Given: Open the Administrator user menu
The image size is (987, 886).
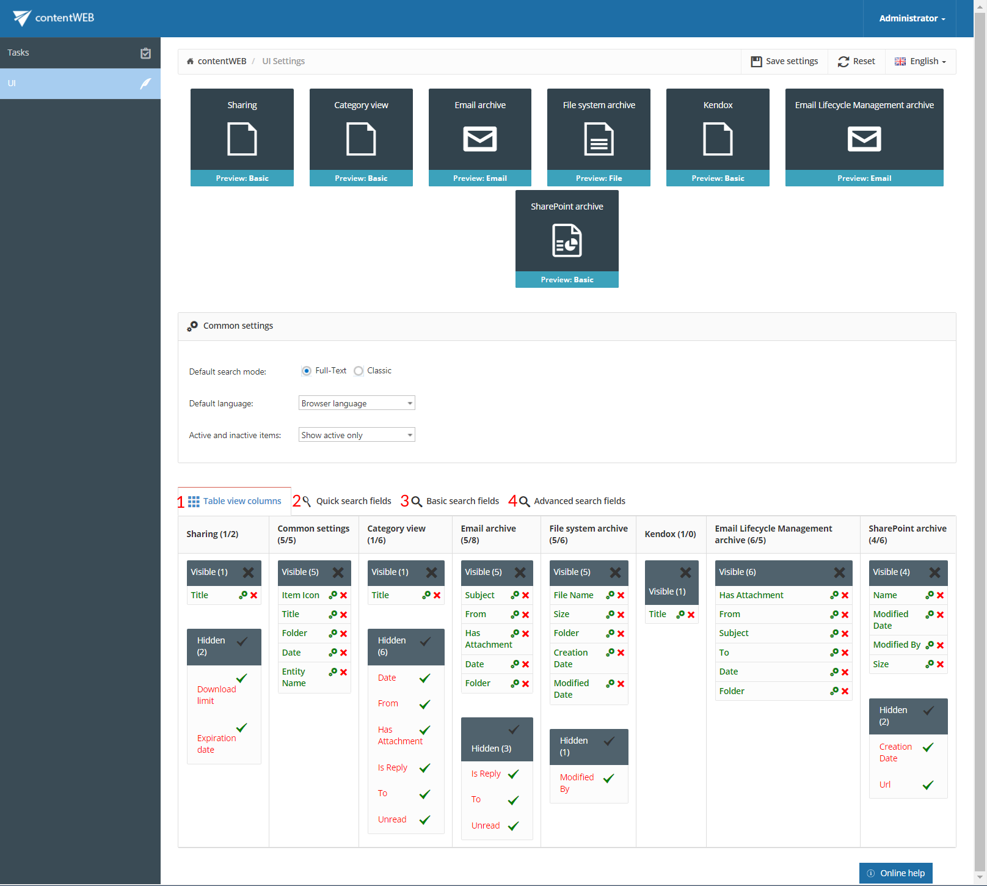Looking at the screenshot, I should click(912, 18).
